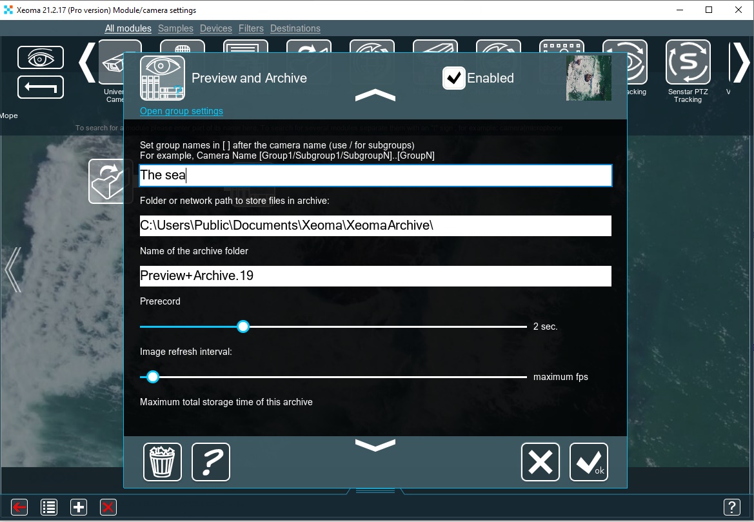Image resolution: width=754 pixels, height=522 pixels.
Task: Click the camera preview thumbnail in dialog header
Action: [x=589, y=78]
